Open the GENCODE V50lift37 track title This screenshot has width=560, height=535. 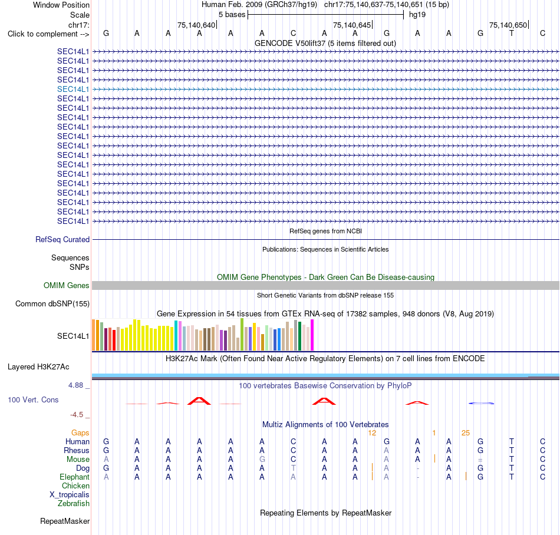tap(325, 44)
